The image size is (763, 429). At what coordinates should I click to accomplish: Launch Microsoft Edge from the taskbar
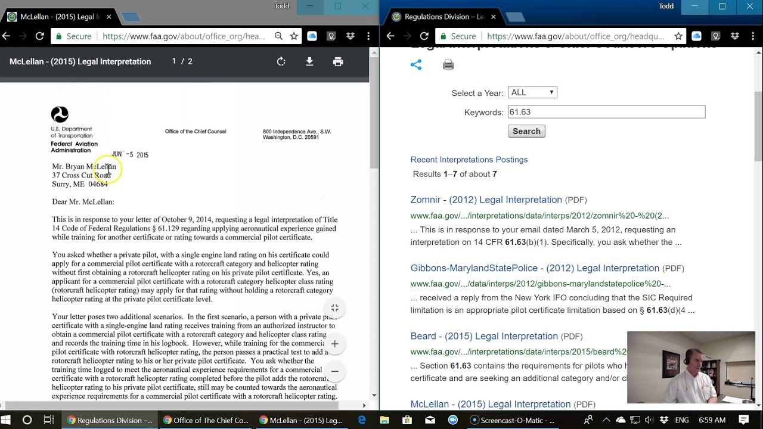point(362,420)
